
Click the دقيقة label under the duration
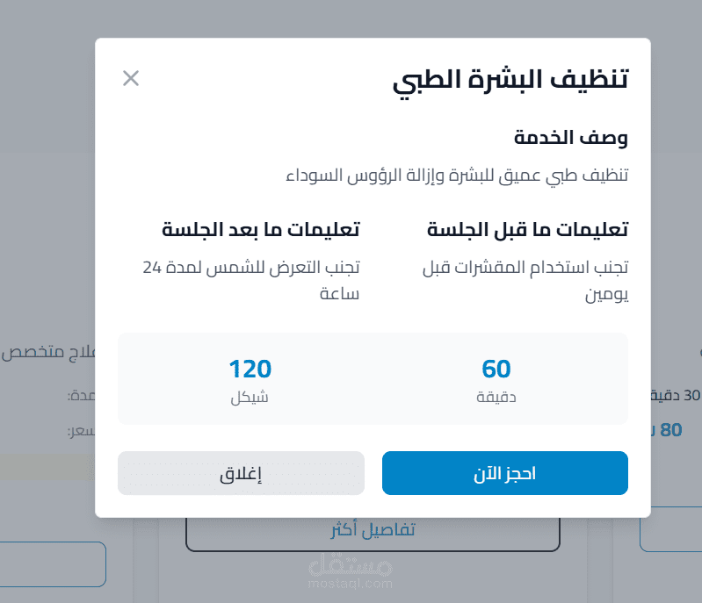tap(496, 397)
